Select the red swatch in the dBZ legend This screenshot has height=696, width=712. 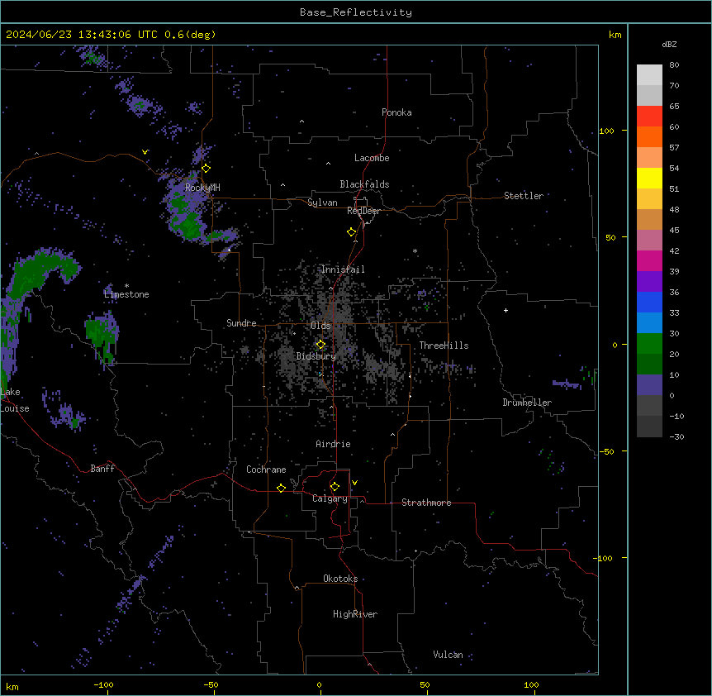click(649, 117)
